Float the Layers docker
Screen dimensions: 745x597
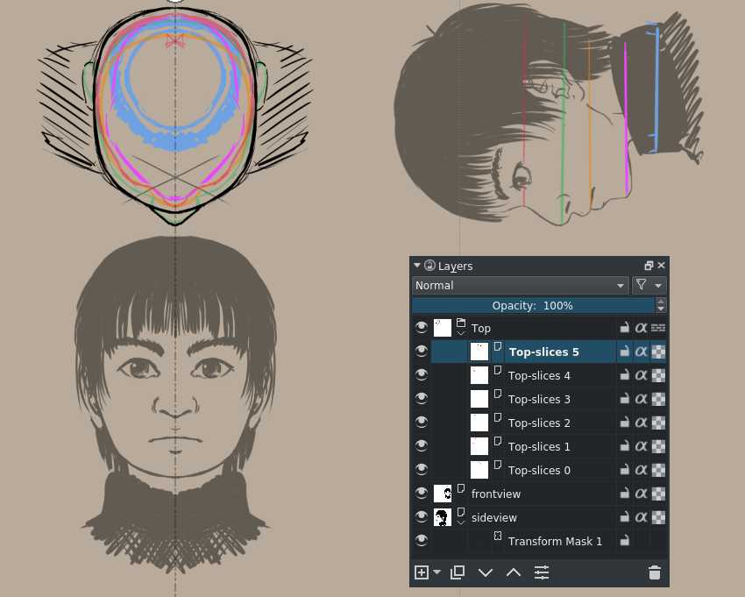click(x=647, y=265)
